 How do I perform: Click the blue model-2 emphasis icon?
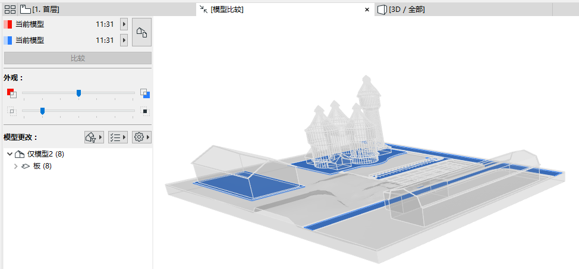(145, 93)
